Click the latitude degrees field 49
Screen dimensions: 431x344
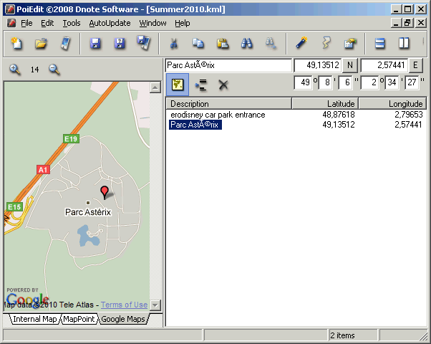[x=303, y=82]
